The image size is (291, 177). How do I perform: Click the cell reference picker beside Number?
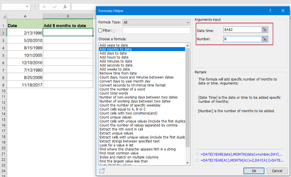pyautogui.click(x=264, y=39)
